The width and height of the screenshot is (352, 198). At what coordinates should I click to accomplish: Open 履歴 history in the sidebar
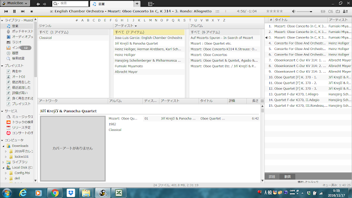click(x=15, y=53)
